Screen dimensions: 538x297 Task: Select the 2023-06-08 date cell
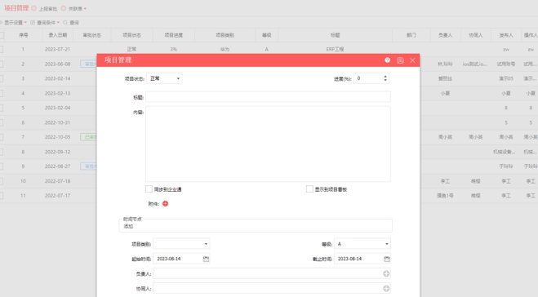58,64
